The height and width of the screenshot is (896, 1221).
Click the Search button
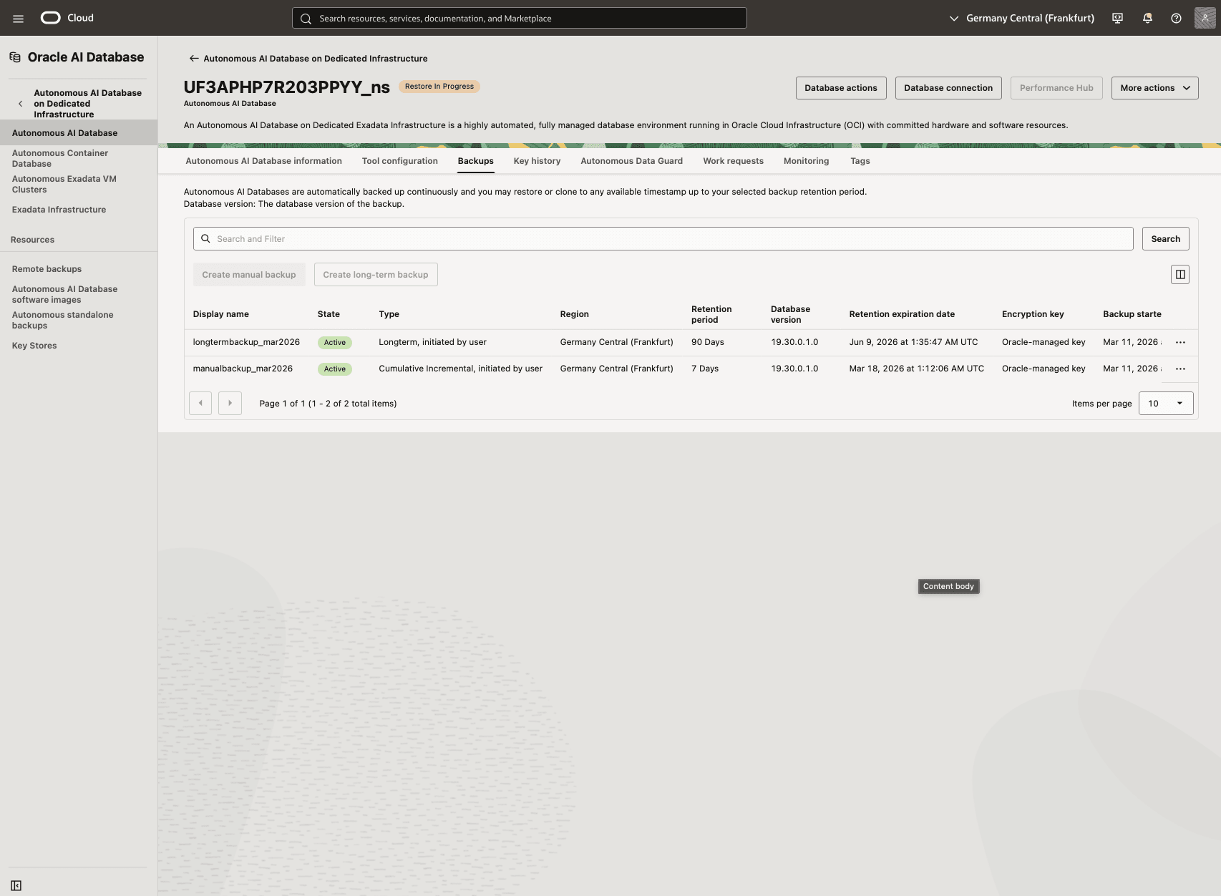coord(1165,239)
